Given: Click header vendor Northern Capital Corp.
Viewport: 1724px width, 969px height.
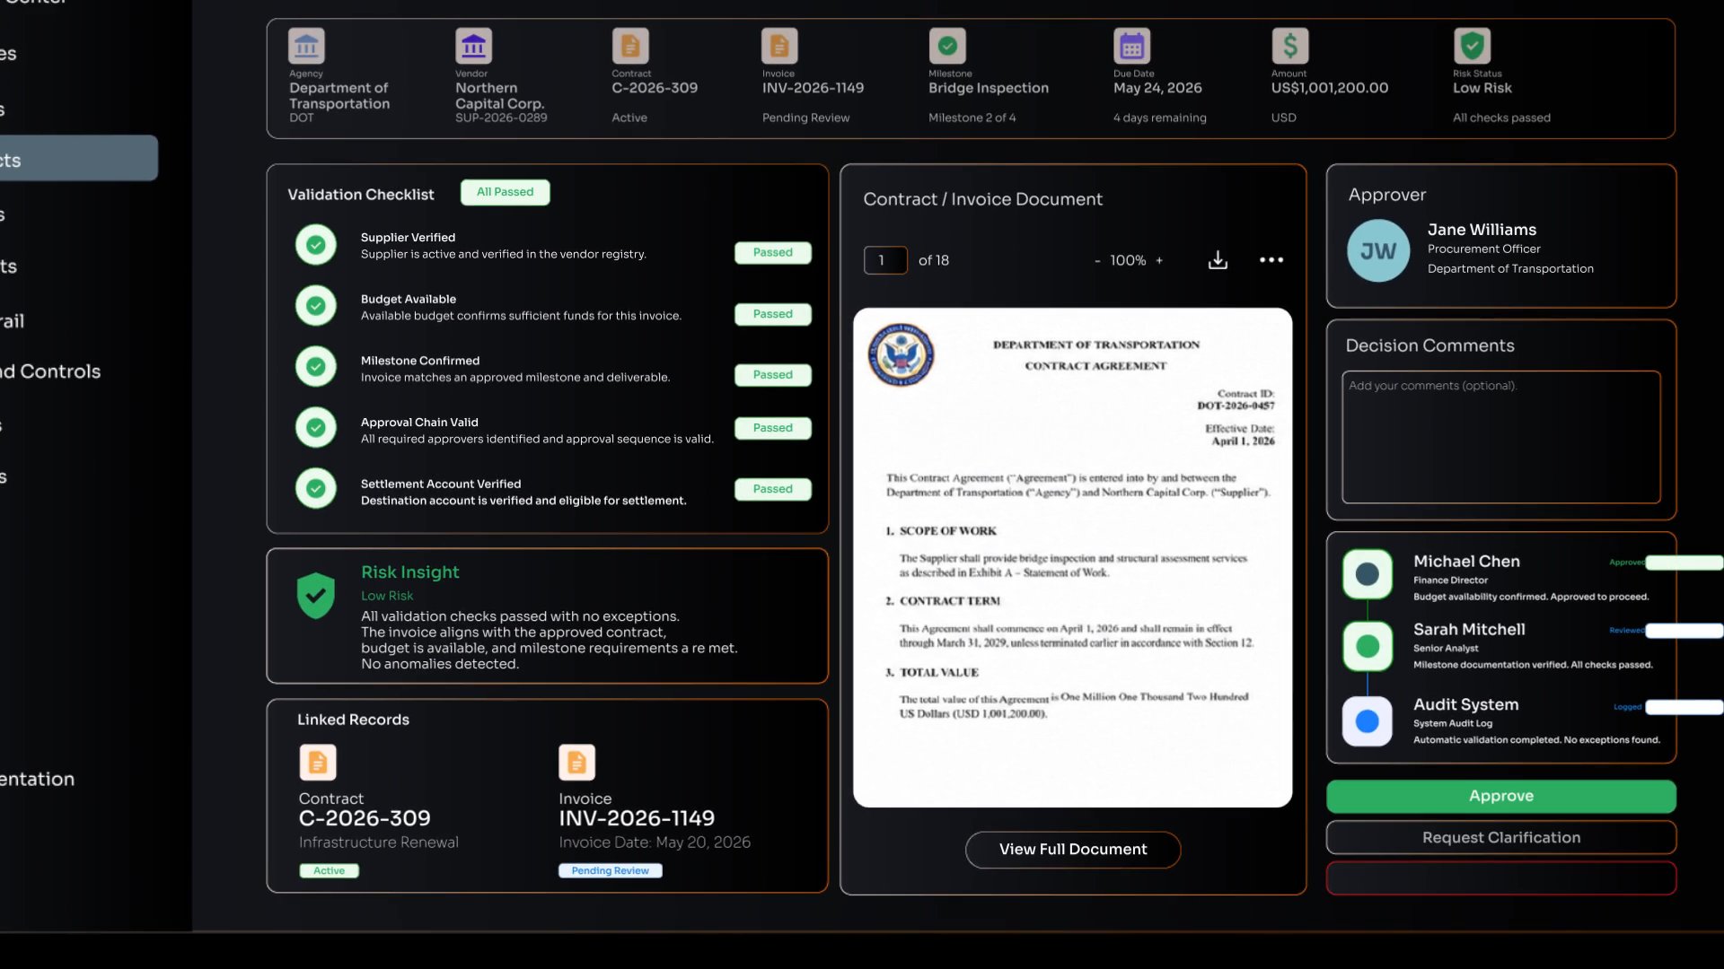Looking at the screenshot, I should pos(500,96).
